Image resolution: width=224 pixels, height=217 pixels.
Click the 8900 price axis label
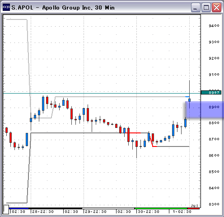(x=214, y=107)
